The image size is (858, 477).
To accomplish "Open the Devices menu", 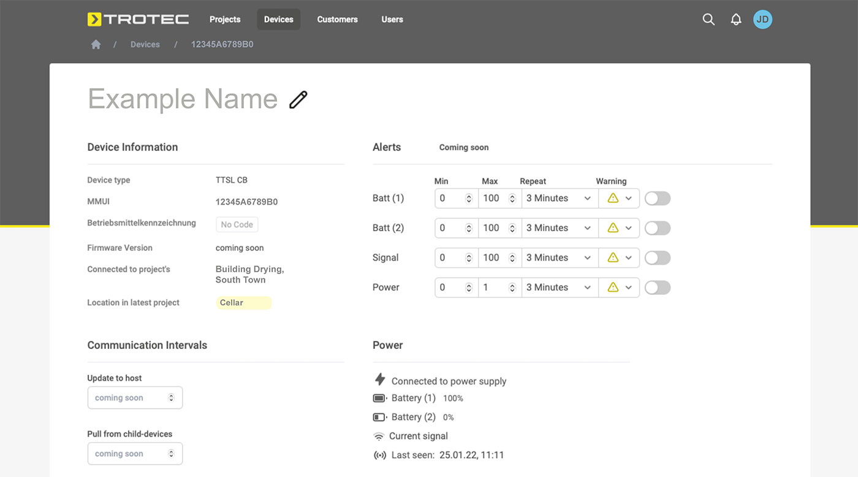I will pos(278,20).
